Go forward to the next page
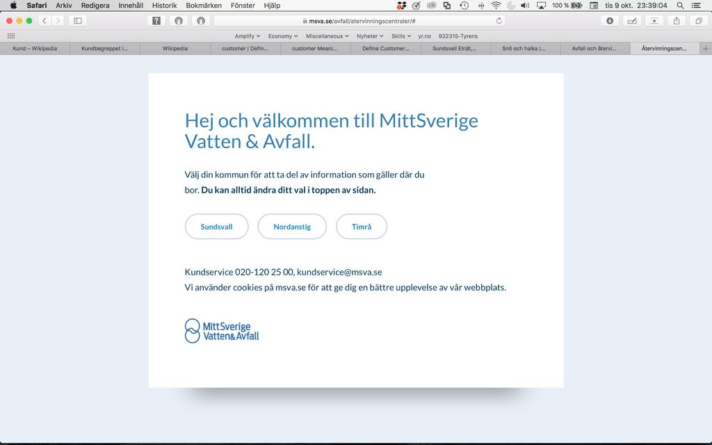This screenshot has height=445, width=712. coord(57,21)
